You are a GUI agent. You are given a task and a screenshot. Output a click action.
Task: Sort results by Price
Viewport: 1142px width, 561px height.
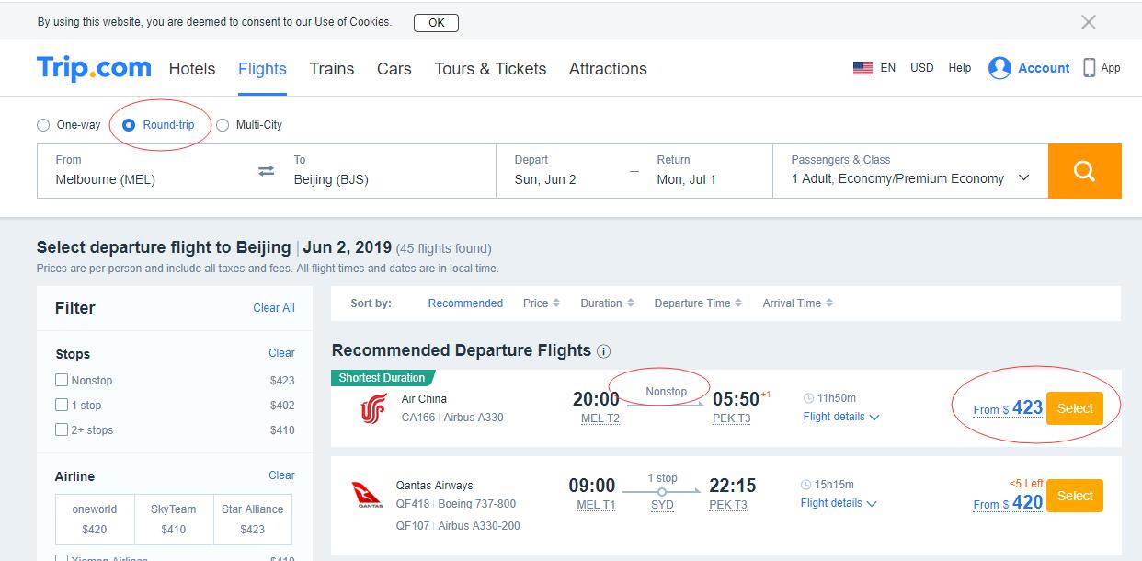tap(542, 303)
